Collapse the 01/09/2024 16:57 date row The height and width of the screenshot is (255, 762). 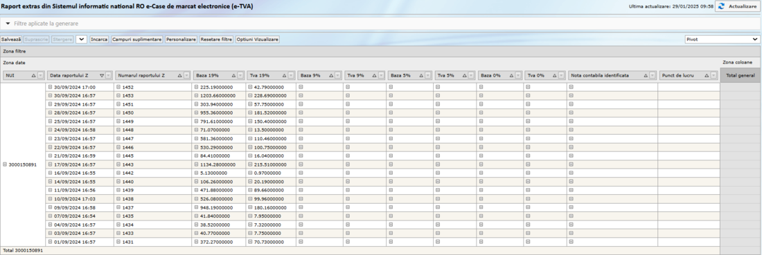pyautogui.click(x=50, y=242)
